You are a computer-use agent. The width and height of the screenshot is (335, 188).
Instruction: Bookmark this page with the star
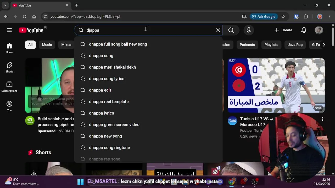click(283, 16)
